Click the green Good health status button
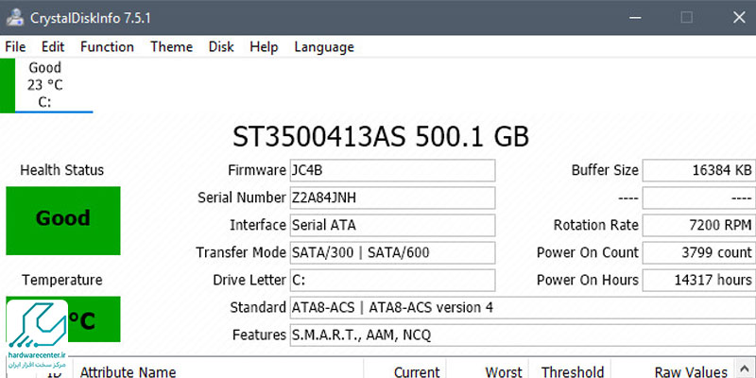 (63, 220)
